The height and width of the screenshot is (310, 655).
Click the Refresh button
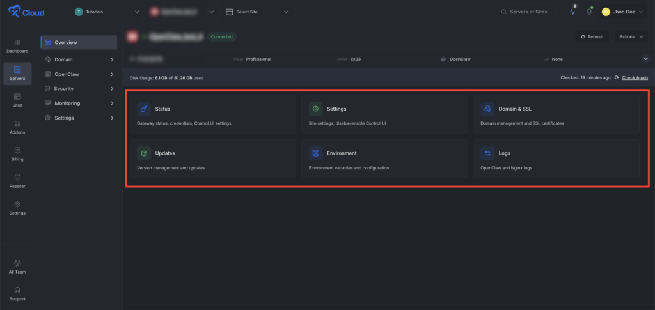coord(592,36)
